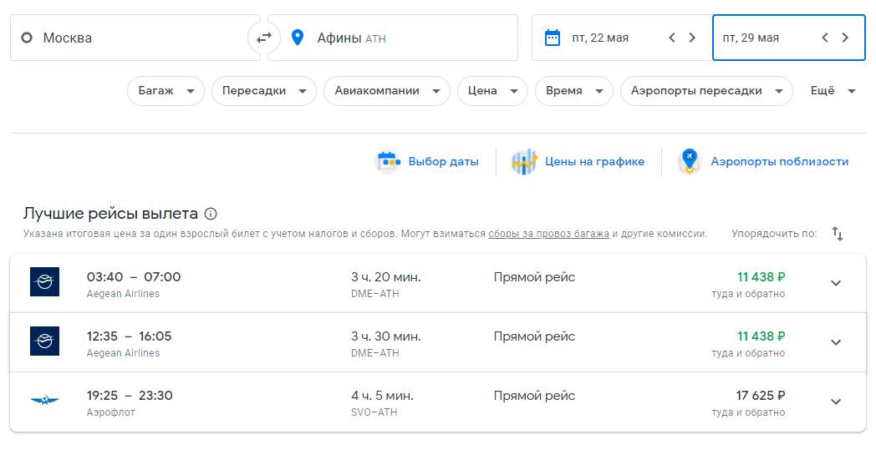
Task: Click the Аэрофлот logo on 19:25 flight
Action: click(x=44, y=400)
